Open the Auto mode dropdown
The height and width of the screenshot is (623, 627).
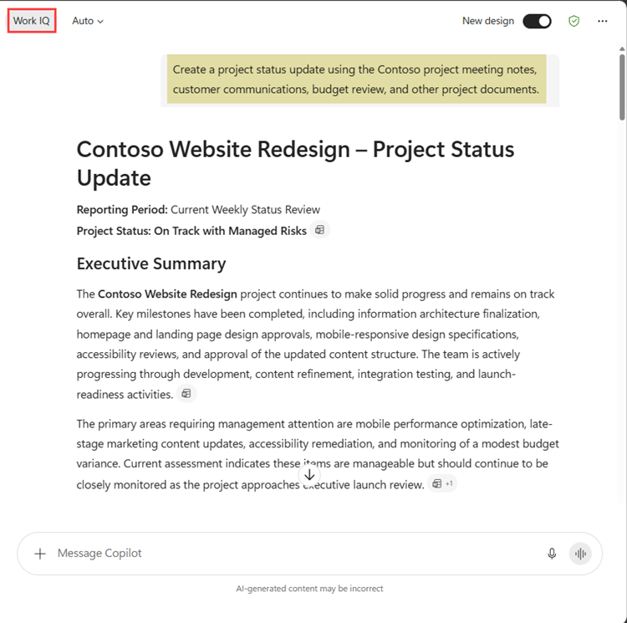tap(88, 21)
